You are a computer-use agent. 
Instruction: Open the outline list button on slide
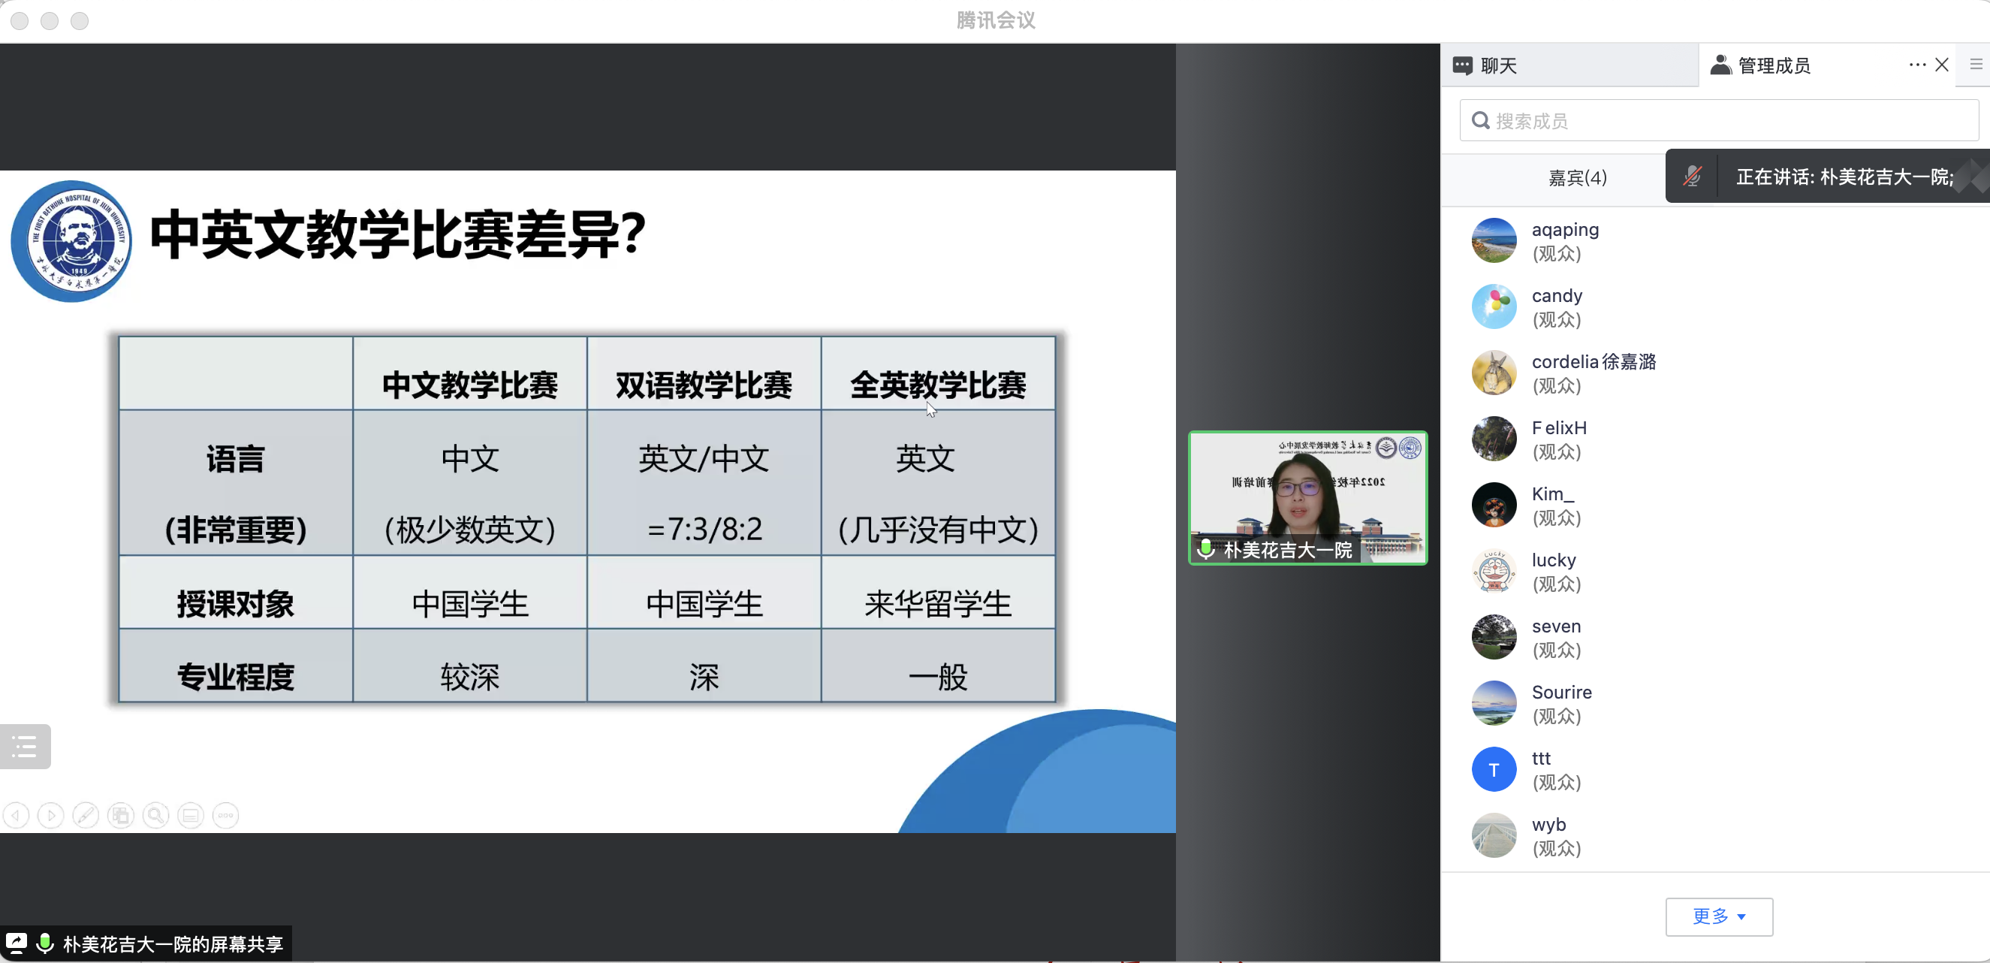(x=25, y=747)
